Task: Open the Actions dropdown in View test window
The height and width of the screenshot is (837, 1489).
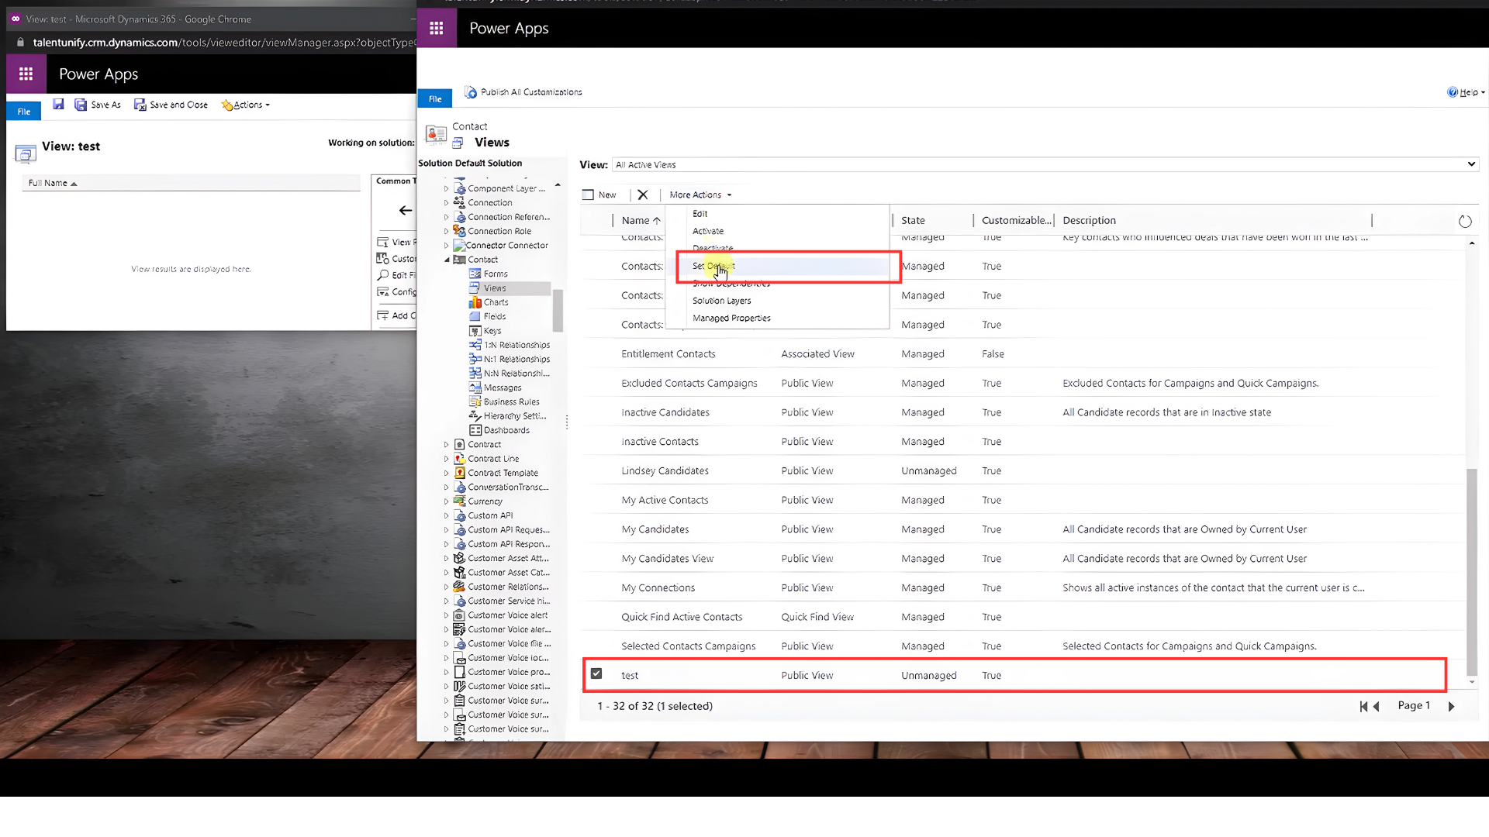Action: click(246, 105)
